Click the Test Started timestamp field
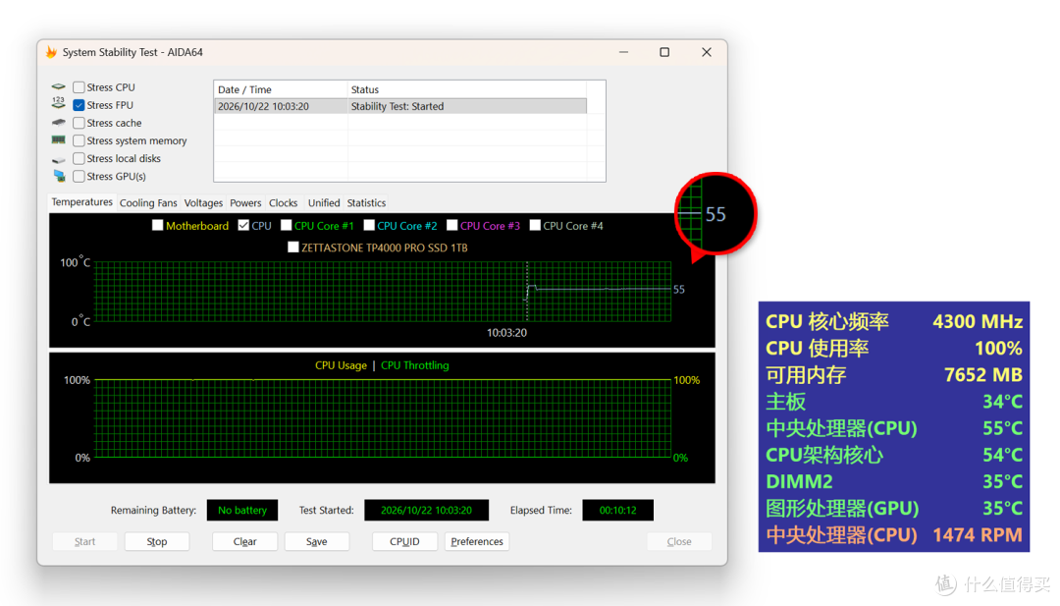 [x=426, y=510]
